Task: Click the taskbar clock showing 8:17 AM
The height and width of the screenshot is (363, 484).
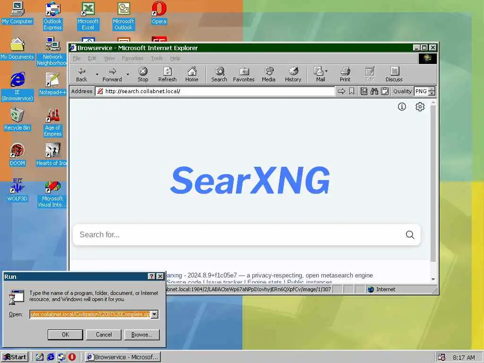Action: (x=464, y=357)
